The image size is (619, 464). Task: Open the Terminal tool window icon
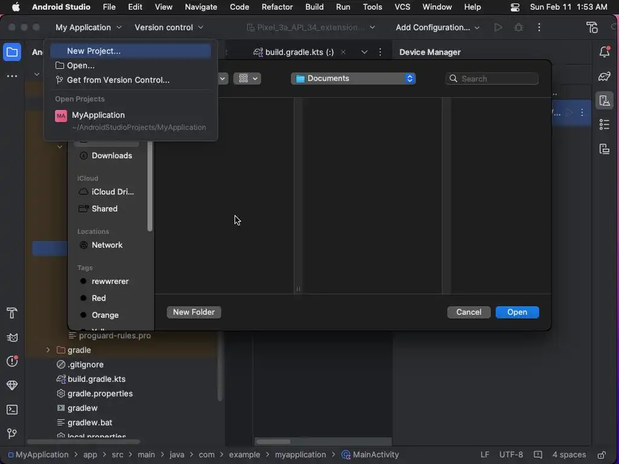[12, 410]
